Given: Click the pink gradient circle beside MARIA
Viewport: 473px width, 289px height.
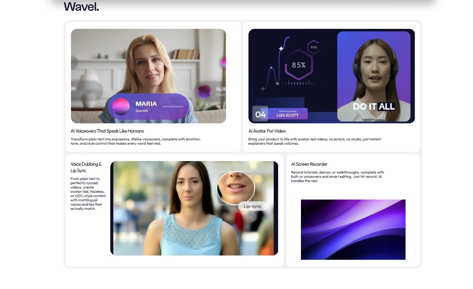Looking at the screenshot, I should pos(121,106).
